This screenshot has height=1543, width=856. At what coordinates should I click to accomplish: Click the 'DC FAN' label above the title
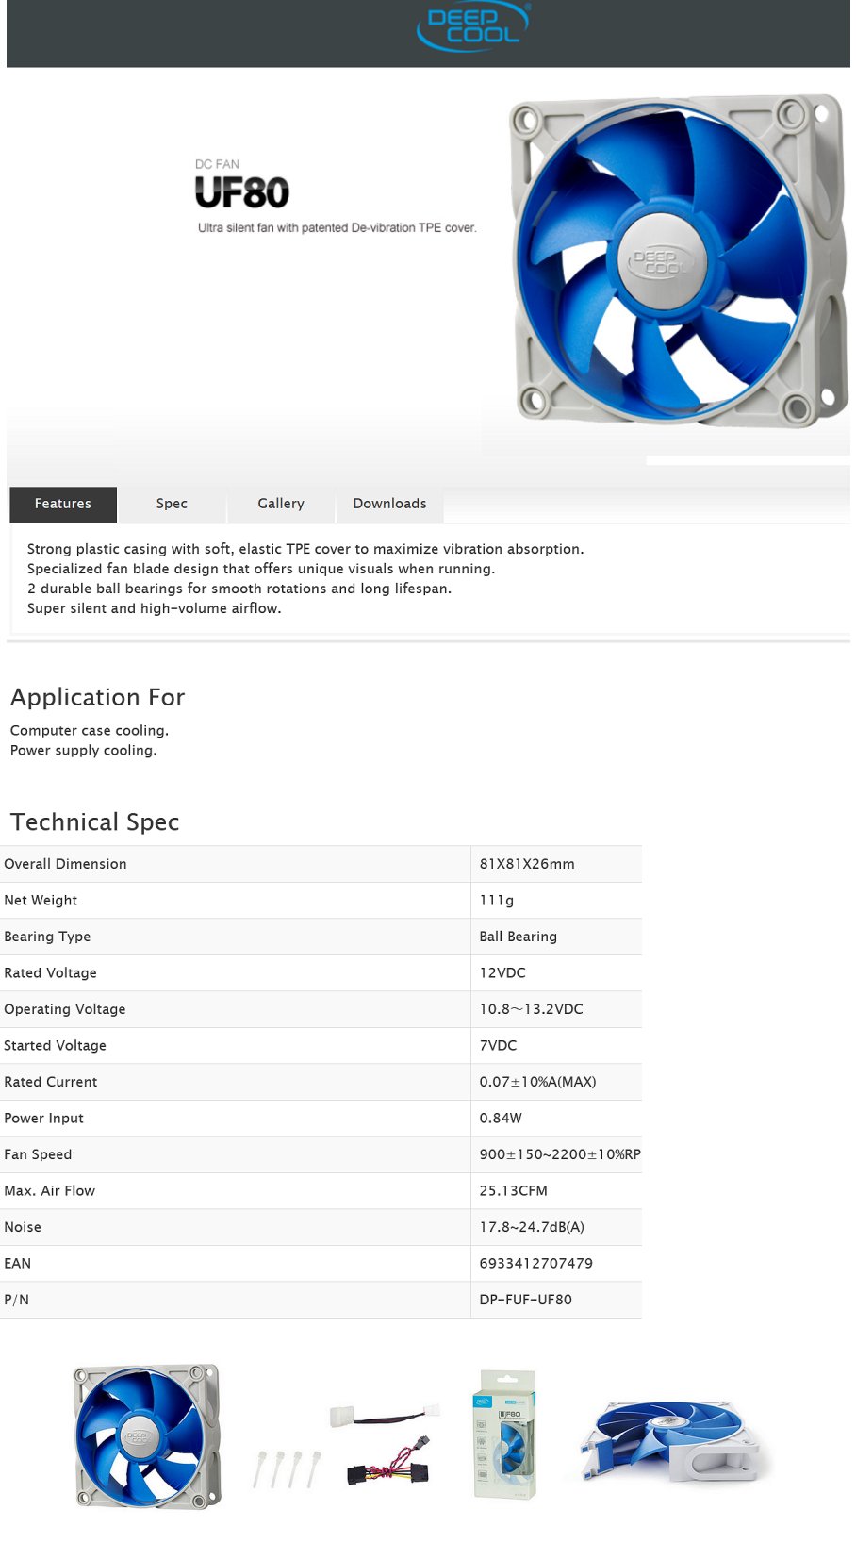pos(217,164)
